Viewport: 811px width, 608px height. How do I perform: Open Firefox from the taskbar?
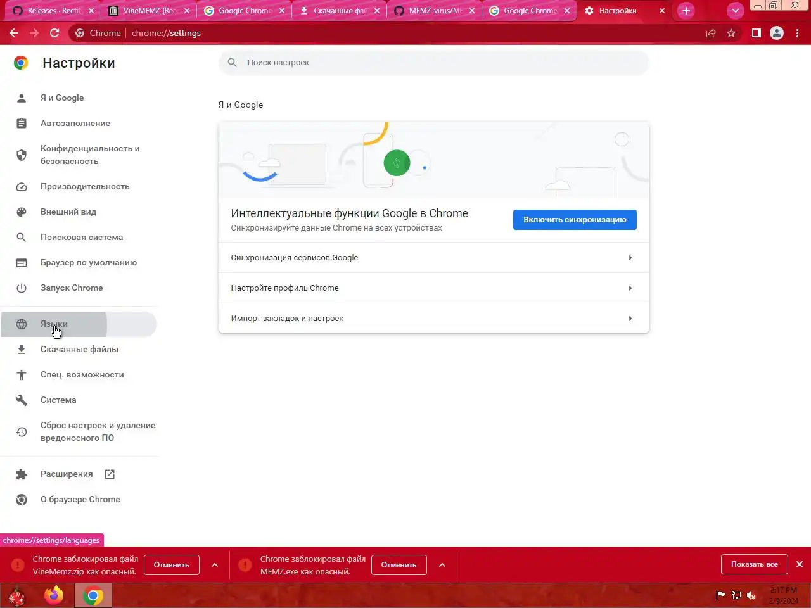tap(54, 595)
